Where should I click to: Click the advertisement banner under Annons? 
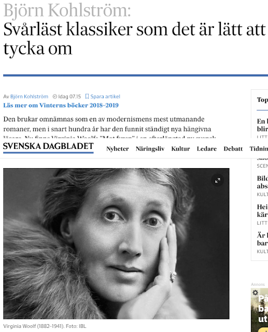(260, 310)
